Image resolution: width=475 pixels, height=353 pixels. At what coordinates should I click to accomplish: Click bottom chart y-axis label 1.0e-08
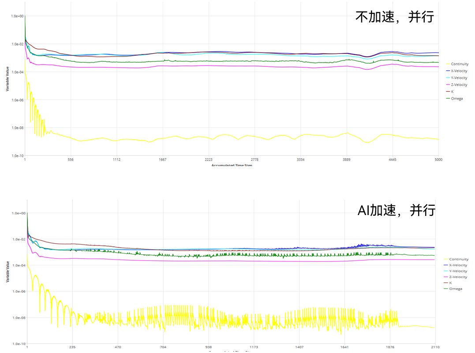pyautogui.click(x=19, y=318)
